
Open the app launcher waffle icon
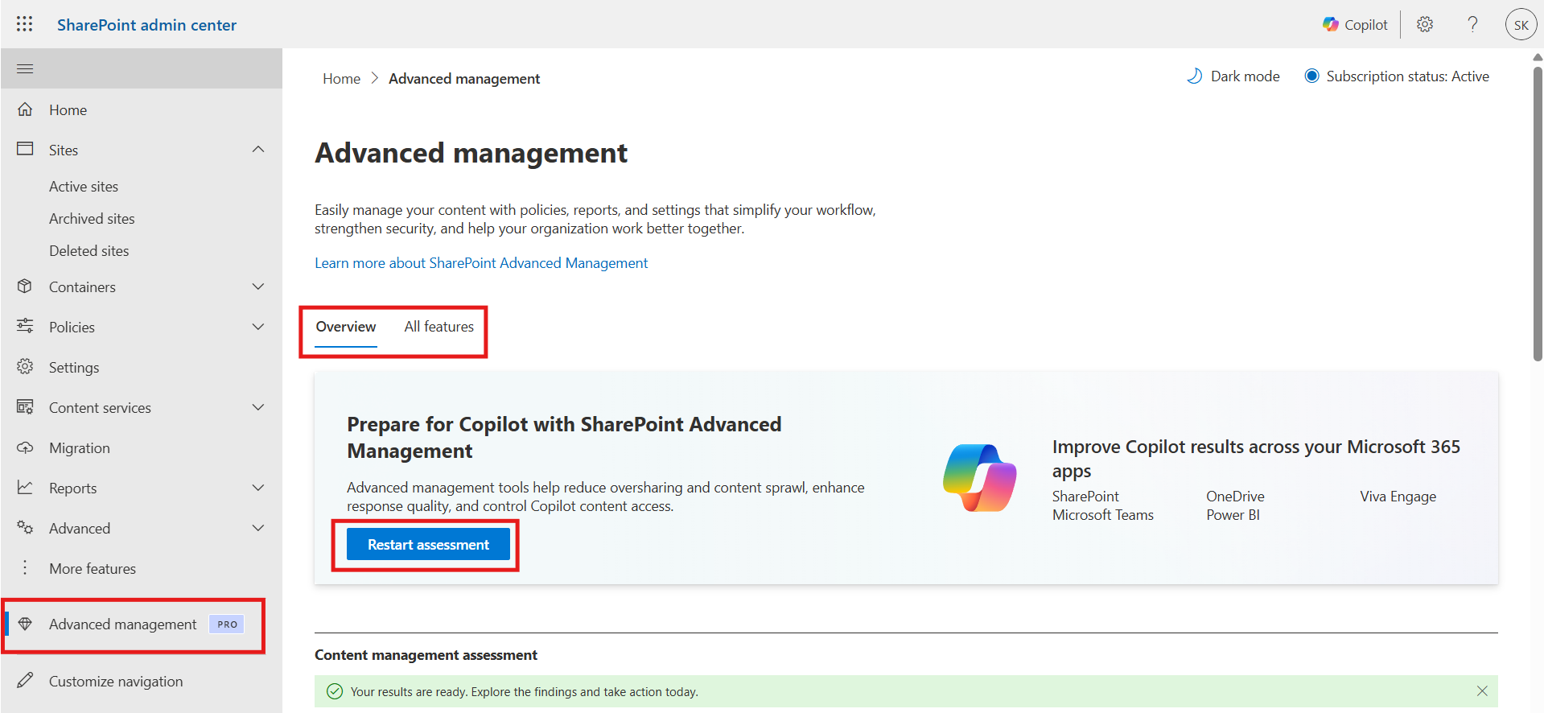coord(25,24)
